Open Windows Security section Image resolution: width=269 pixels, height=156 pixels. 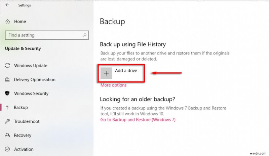click(x=31, y=93)
